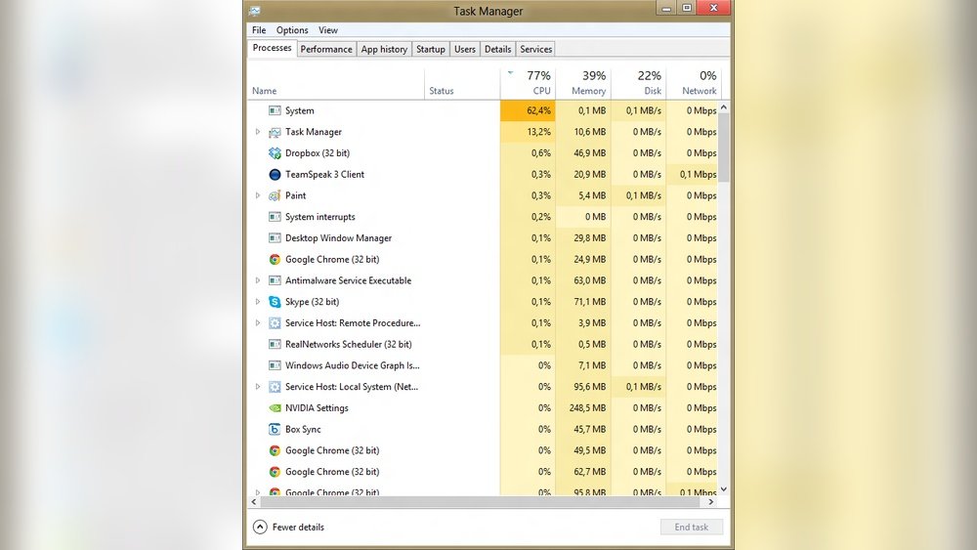Viewport: 977px width, 550px height.
Task: Switch to the Services tab
Action: click(535, 49)
